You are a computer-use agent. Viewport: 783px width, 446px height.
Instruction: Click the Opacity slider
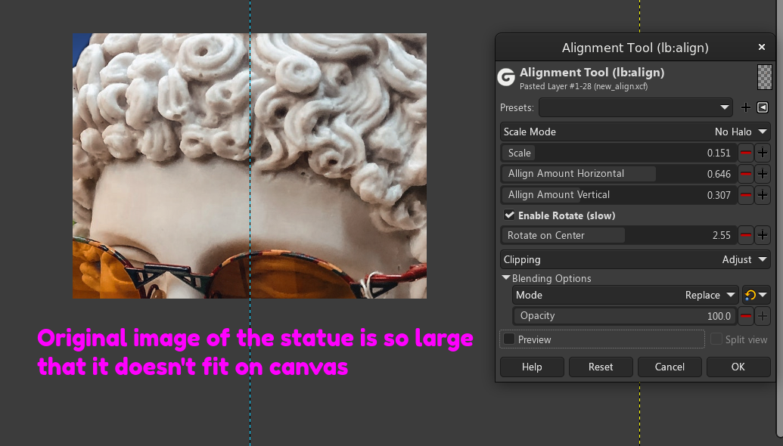(625, 316)
